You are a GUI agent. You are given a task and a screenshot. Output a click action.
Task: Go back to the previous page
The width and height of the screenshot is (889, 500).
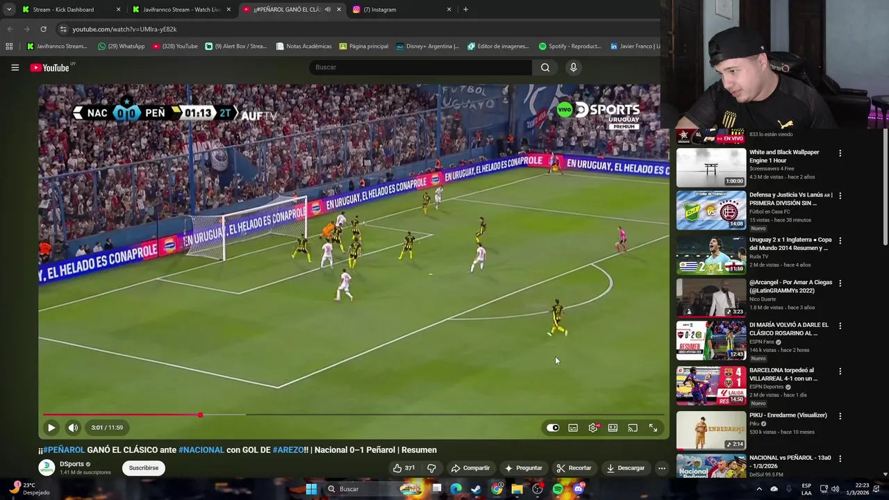click(10, 29)
